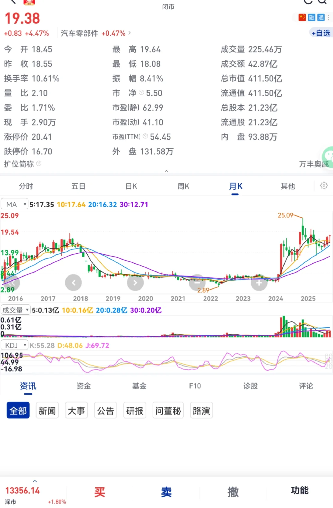Collapse the quote details with up chevron
The image size is (333, 508).
pyautogui.click(x=166, y=171)
